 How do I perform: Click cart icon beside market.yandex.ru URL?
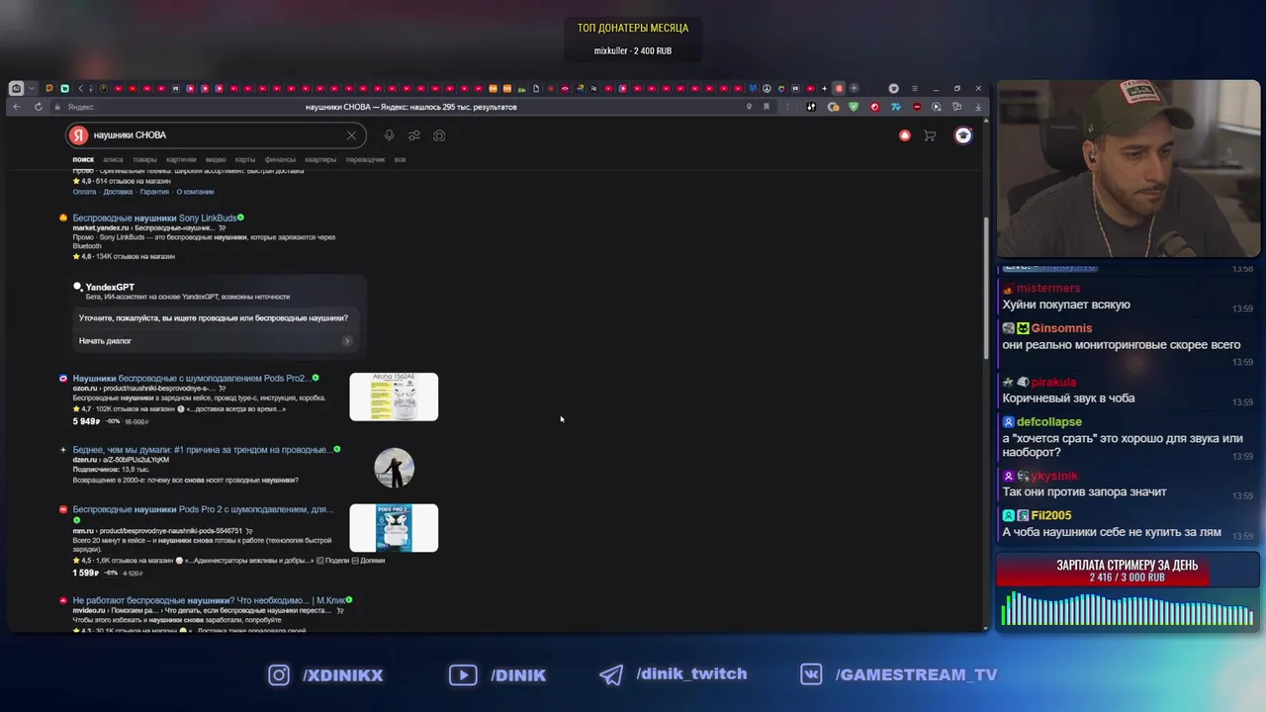222,228
